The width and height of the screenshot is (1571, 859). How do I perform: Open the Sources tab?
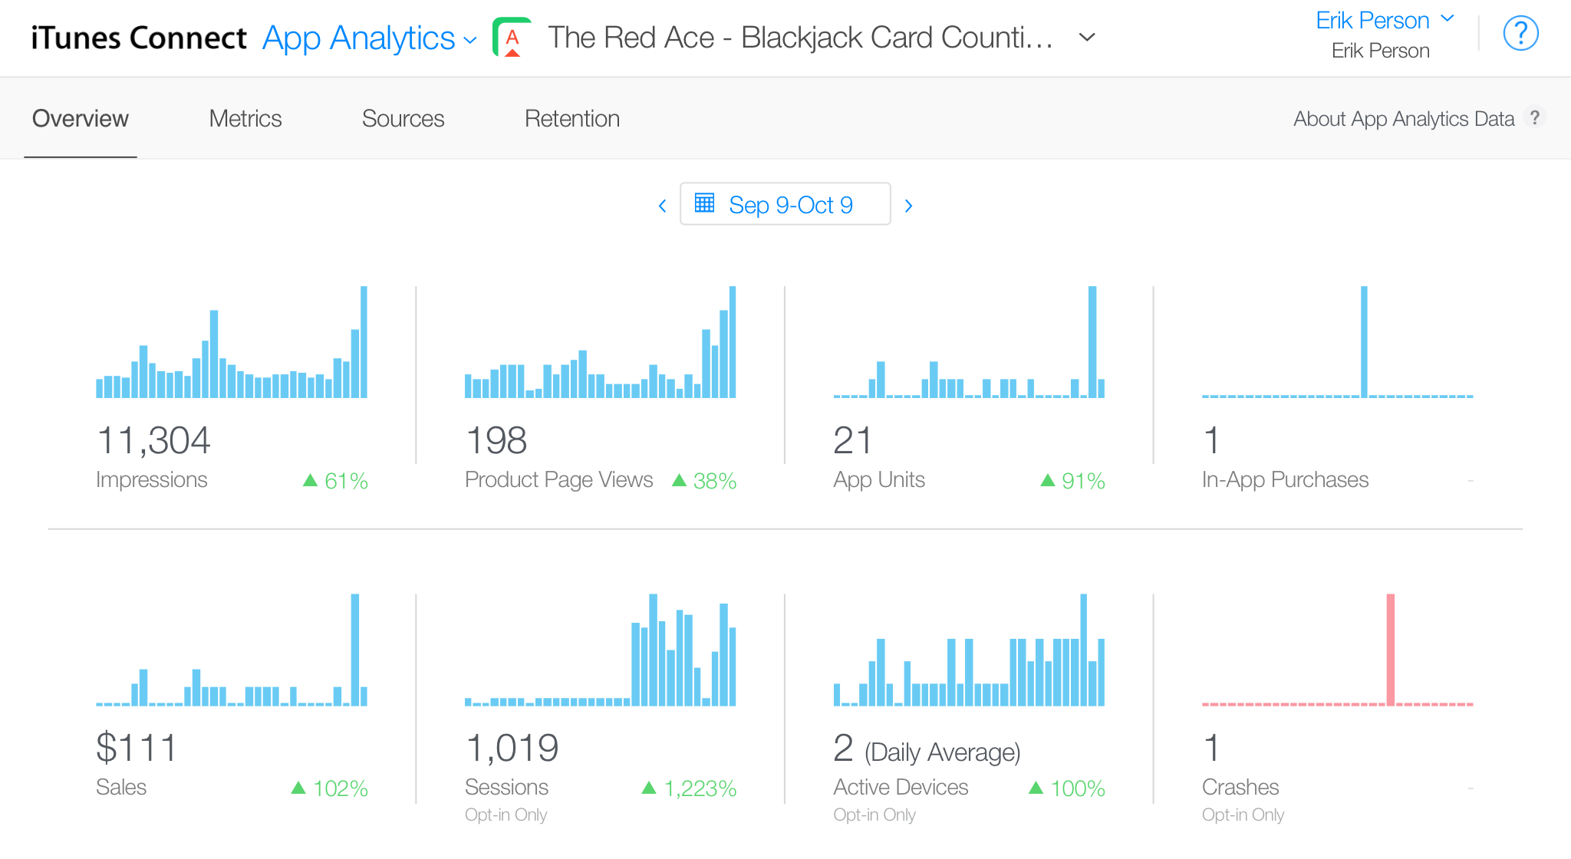pyautogui.click(x=403, y=119)
